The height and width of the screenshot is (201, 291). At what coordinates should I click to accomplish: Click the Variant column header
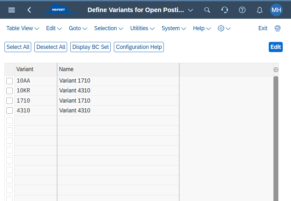[36, 70]
